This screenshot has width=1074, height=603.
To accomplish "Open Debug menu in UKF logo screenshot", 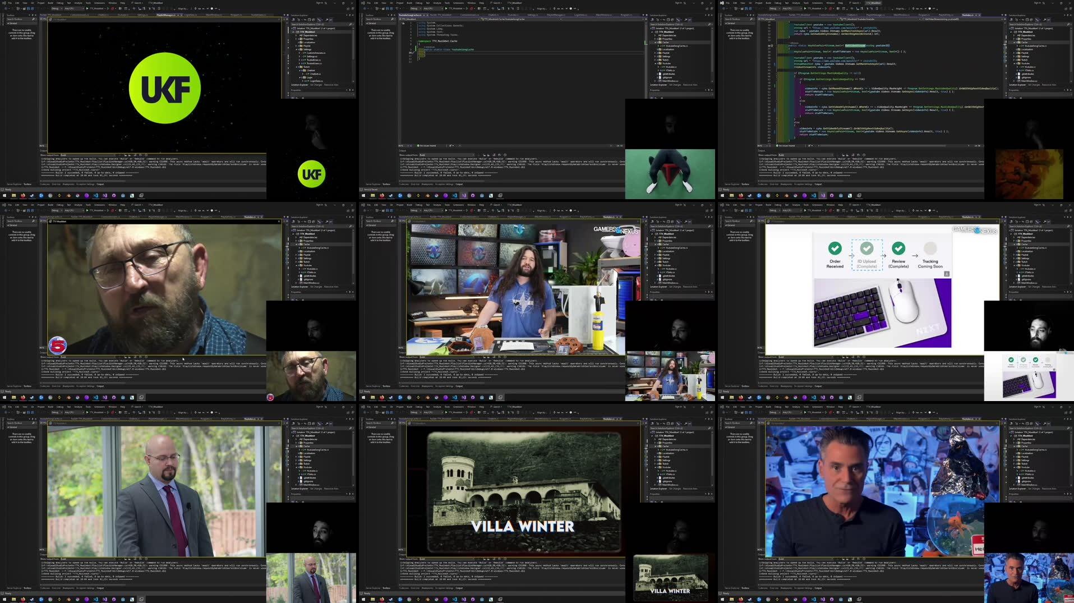I will (60, 3).
